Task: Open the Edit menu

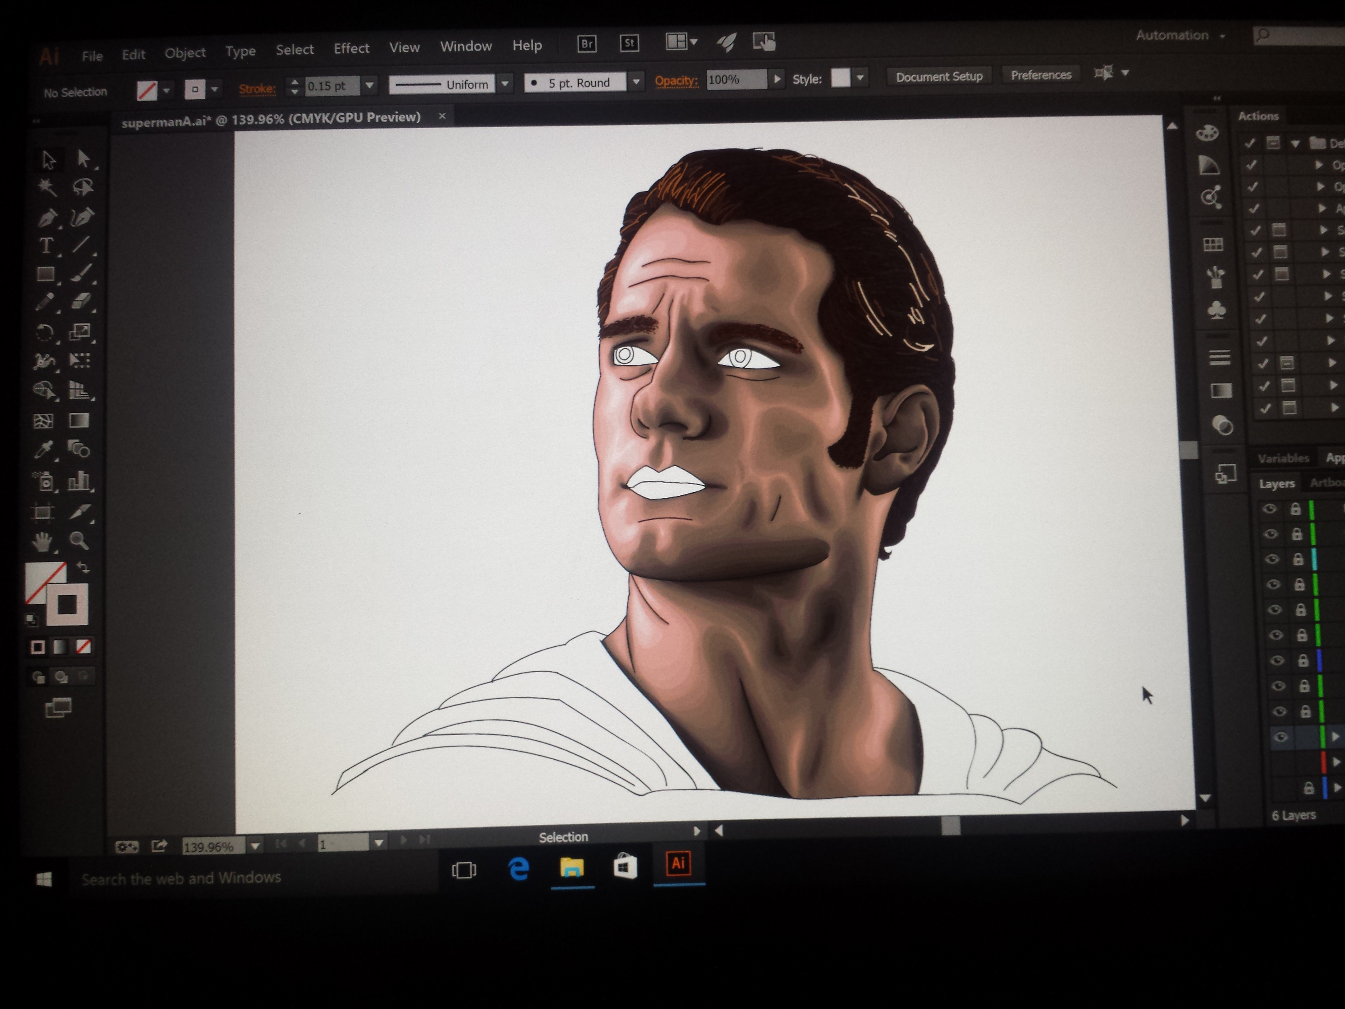Action: pos(133,55)
